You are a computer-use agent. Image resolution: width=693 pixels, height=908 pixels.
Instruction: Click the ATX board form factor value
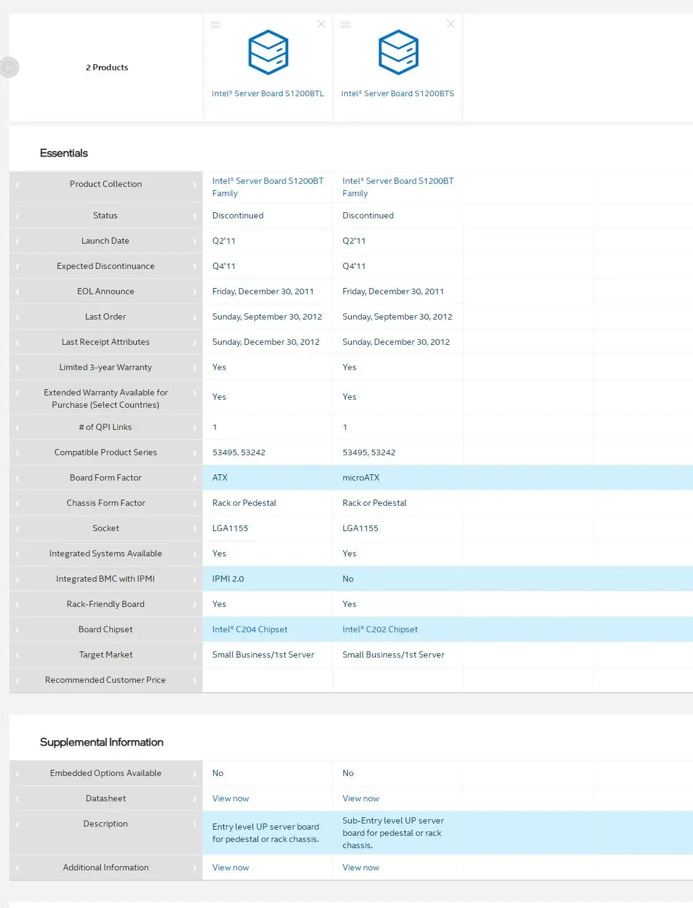pyautogui.click(x=220, y=478)
